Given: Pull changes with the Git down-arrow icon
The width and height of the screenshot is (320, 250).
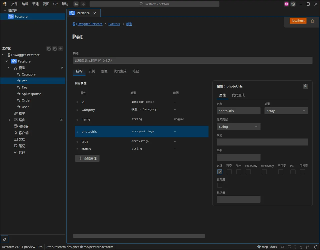Looking at the screenshot, I should 301,247.
